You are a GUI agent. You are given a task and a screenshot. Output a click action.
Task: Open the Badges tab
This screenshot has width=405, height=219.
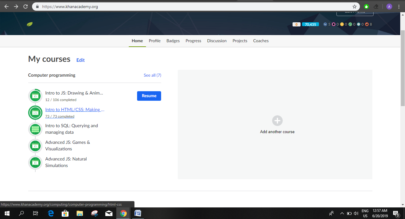tap(173, 41)
